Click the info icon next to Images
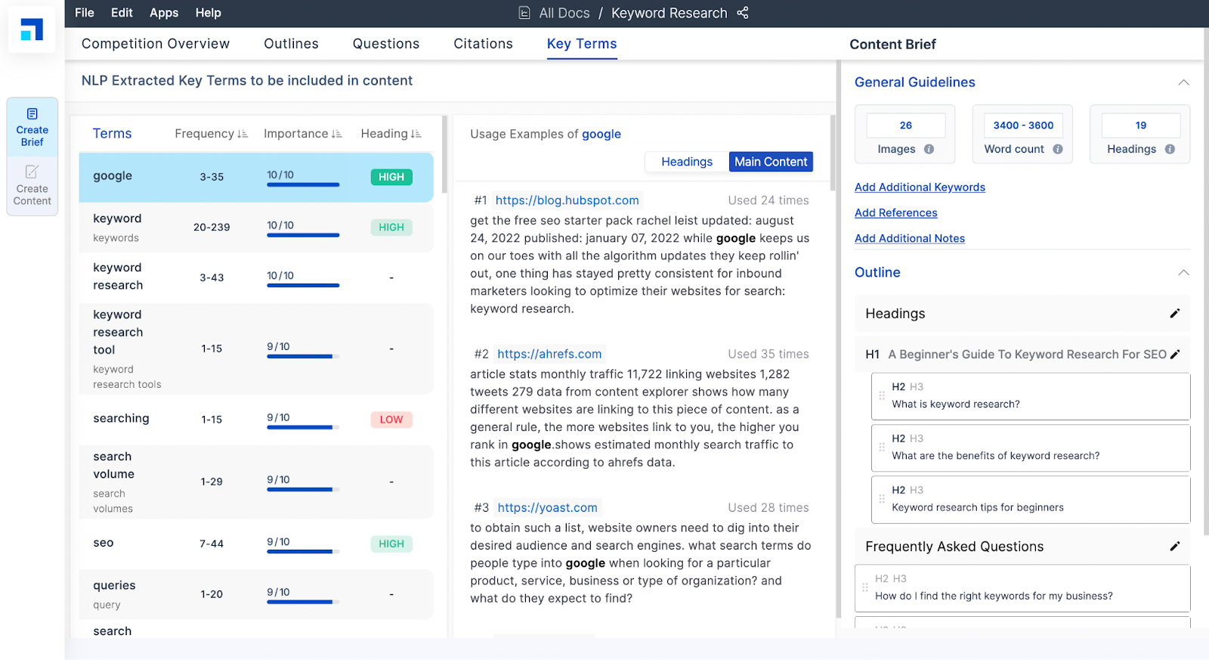Image resolution: width=1209 pixels, height=660 pixels. pos(929,150)
